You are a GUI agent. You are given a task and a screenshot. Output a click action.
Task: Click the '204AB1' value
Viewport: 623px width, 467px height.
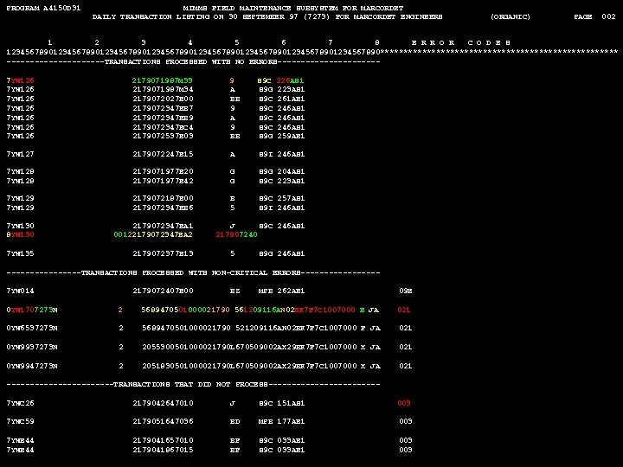click(x=291, y=171)
